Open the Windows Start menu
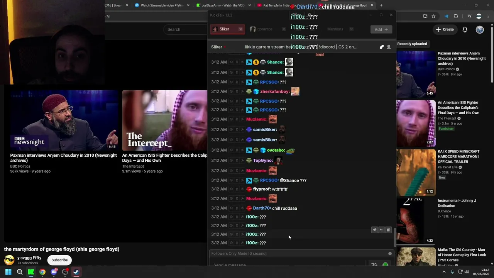Viewport: 494px width, 278px height. [x=8, y=272]
